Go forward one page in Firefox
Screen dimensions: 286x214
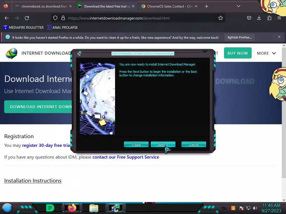[x=17, y=18]
